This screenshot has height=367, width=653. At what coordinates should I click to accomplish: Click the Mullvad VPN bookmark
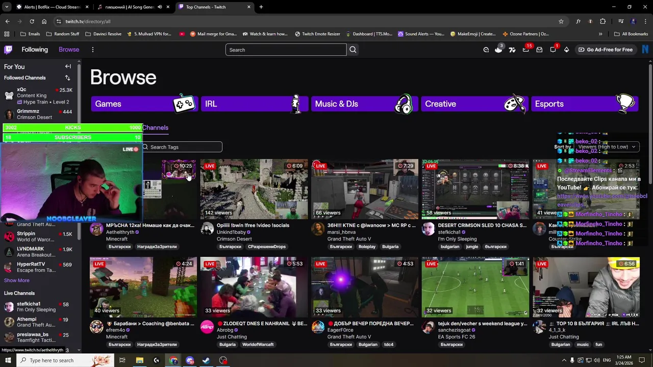click(148, 34)
